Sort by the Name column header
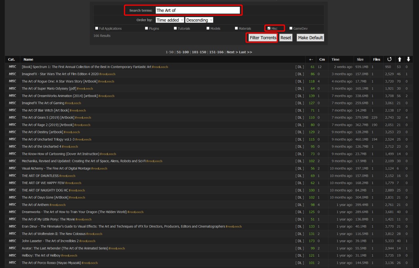Image resolution: width=419 pixels, height=268 pixels. [x=28, y=59]
